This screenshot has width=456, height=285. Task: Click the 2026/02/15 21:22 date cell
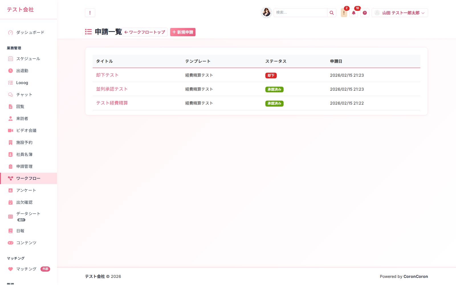pyautogui.click(x=347, y=103)
